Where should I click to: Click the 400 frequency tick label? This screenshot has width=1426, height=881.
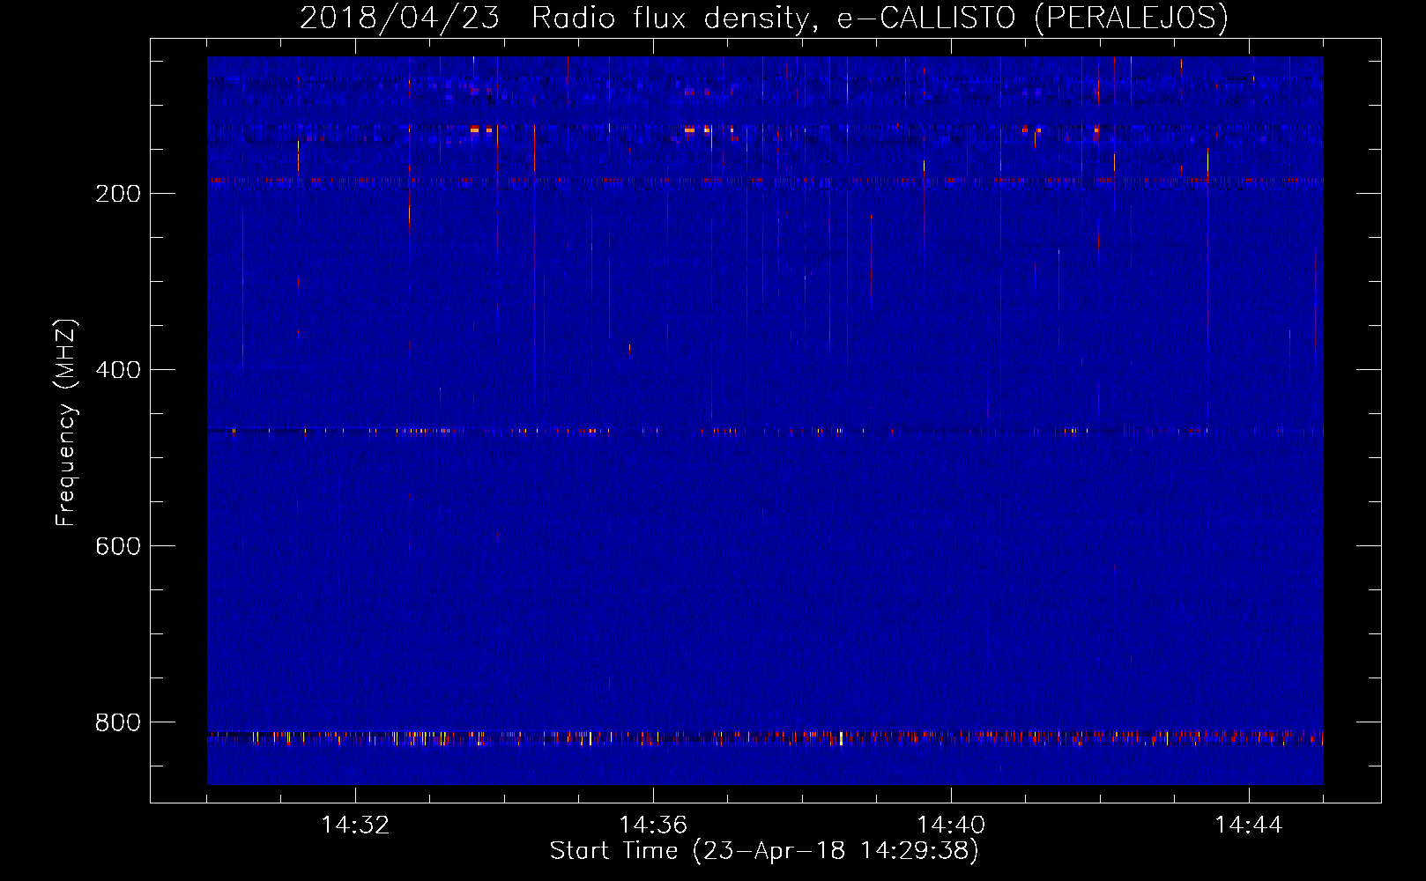(118, 370)
